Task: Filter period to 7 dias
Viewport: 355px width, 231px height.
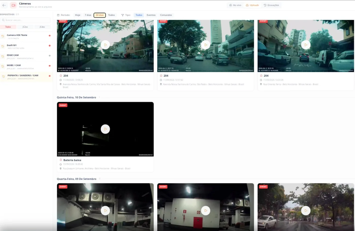Action: [x=88, y=15]
